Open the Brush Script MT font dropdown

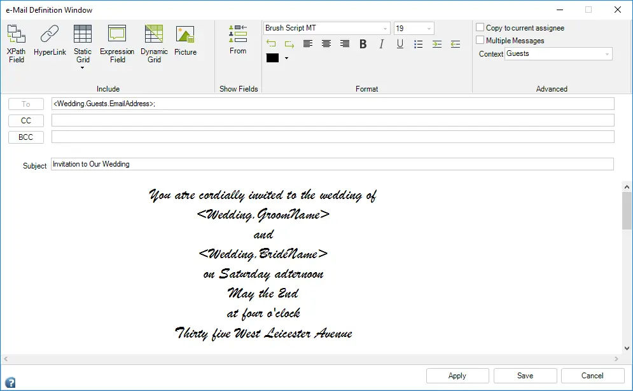[x=385, y=28]
